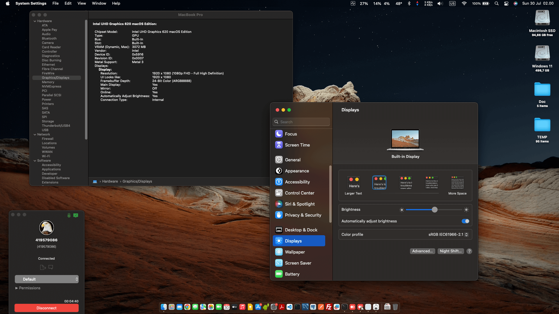Choose the currently selected default resolution thumbnail
Viewport: 559px width, 314px height.
point(379,183)
